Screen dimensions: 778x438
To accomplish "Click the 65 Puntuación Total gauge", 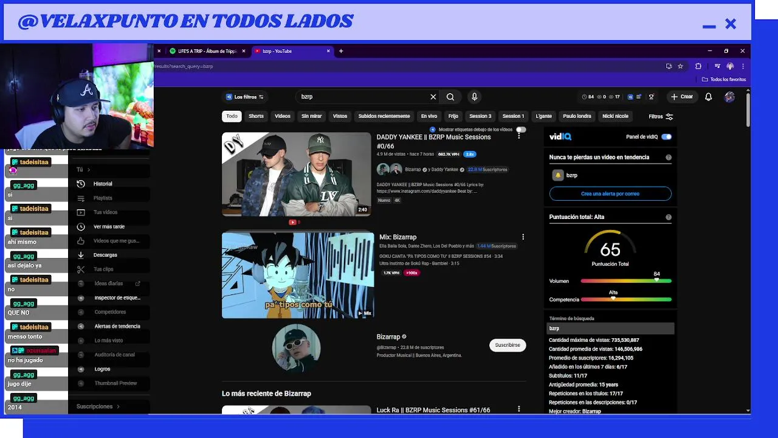I will pyautogui.click(x=610, y=249).
